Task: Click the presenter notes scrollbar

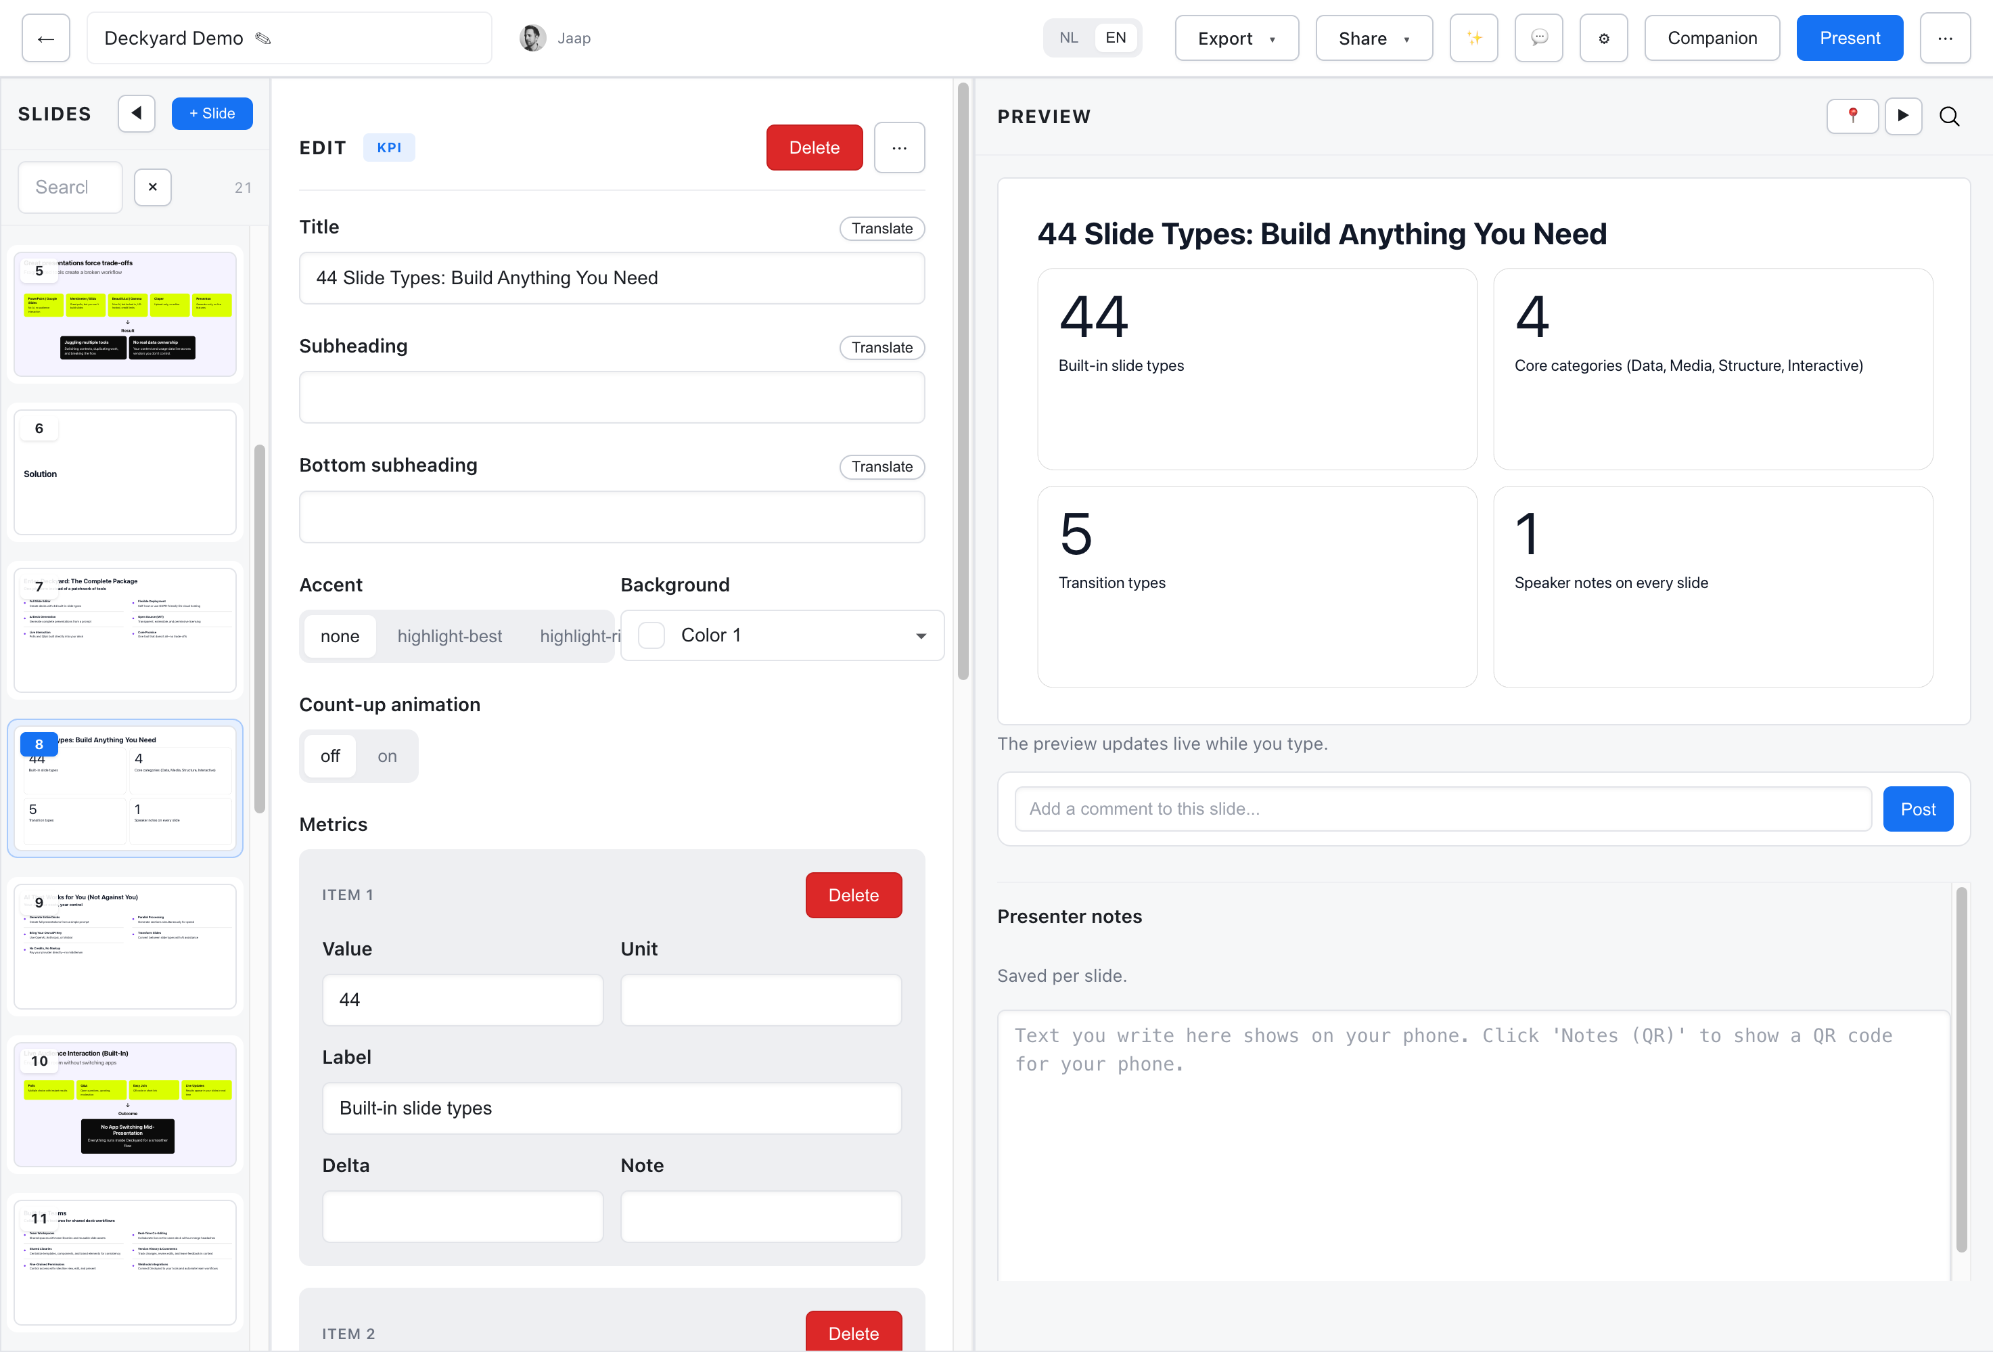Action: (x=1961, y=1070)
